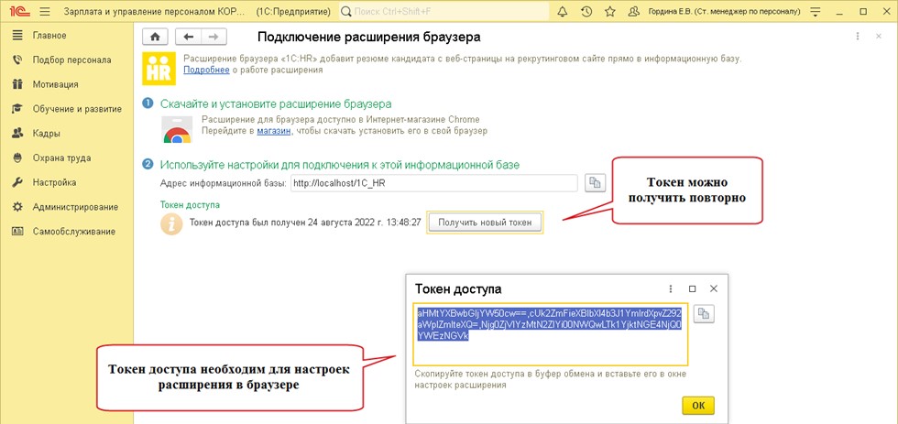Open the notifications bell icon
The width and height of the screenshot is (898, 424).
562,11
